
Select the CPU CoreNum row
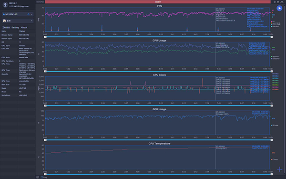tap(18, 61)
